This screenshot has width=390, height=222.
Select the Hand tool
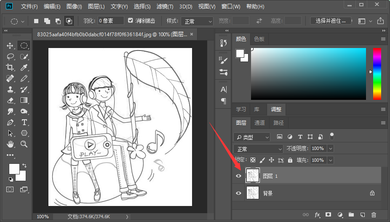click(x=10, y=144)
